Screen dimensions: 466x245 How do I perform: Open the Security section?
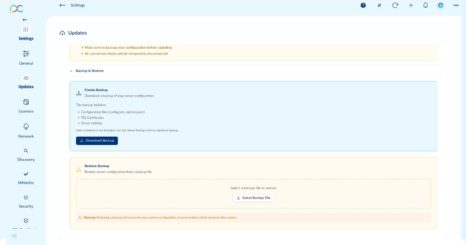[26, 202]
